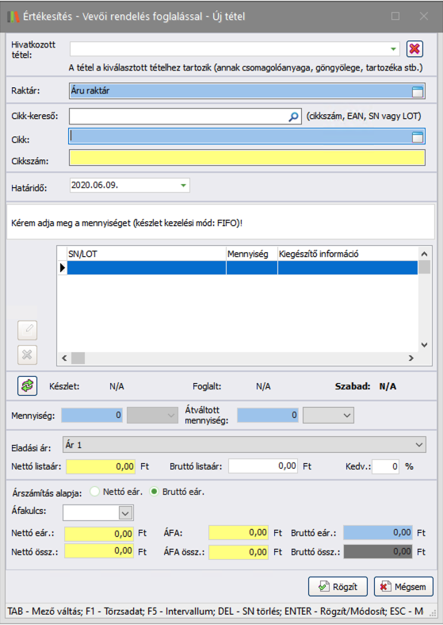443x625 pixels.
Task: Open the Áfakulcs combo box
Action: (x=125, y=513)
